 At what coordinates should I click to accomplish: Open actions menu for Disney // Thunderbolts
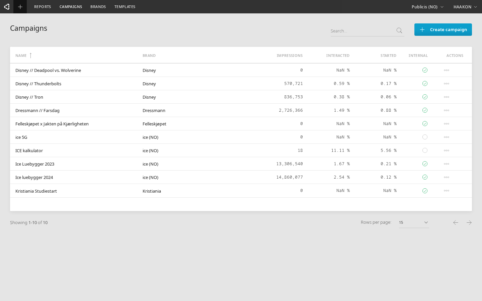(x=446, y=84)
